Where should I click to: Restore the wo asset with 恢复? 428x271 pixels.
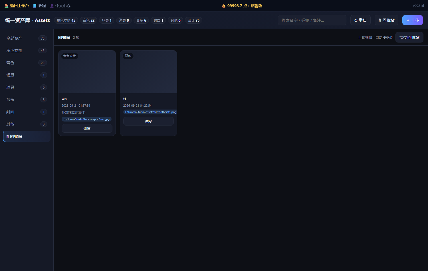pos(87,129)
